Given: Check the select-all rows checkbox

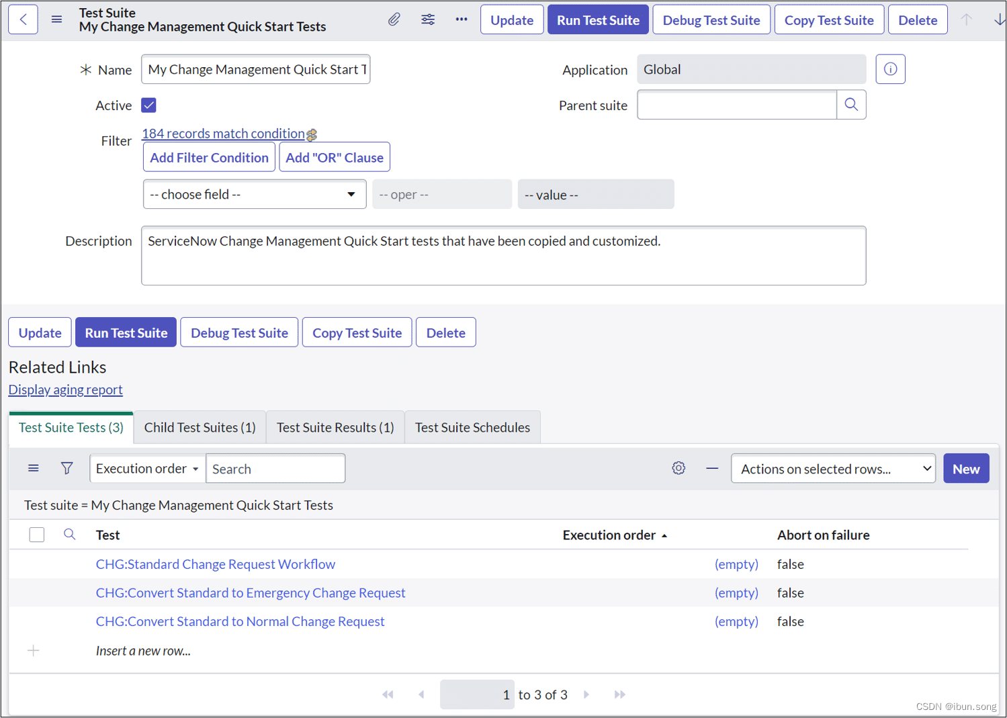Looking at the screenshot, I should tap(37, 535).
